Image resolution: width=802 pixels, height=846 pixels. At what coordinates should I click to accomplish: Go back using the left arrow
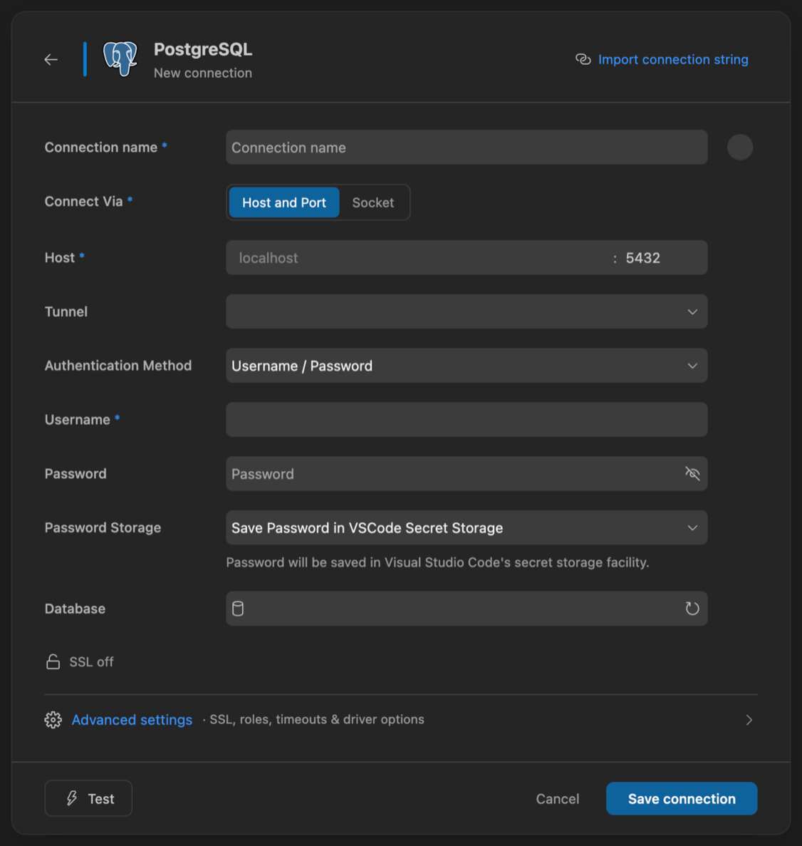[x=51, y=59]
